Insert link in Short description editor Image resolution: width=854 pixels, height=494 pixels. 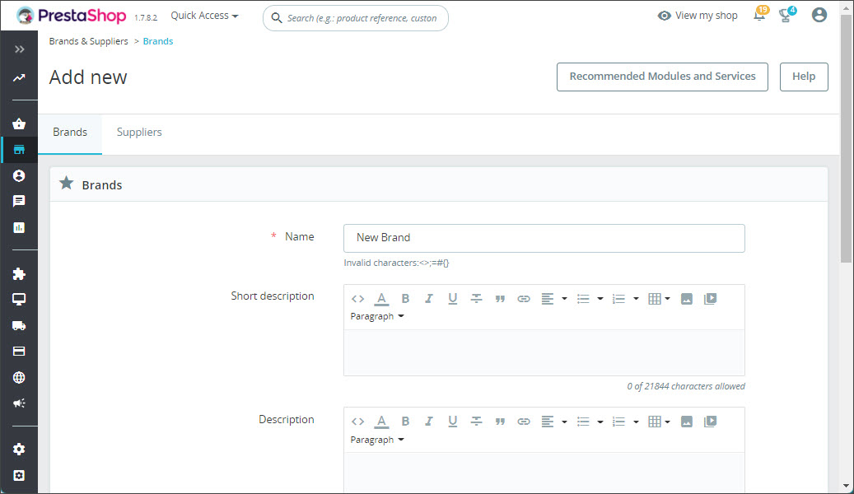[524, 299]
